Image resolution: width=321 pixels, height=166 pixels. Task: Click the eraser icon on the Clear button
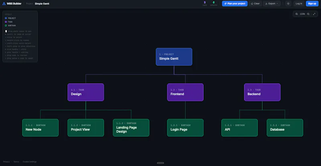252,4
